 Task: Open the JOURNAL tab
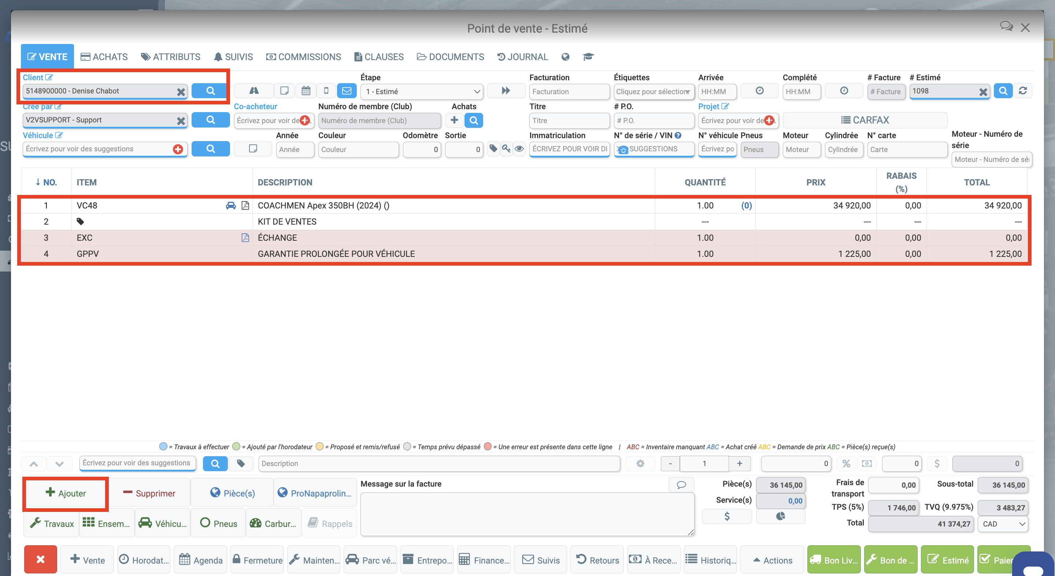[522, 56]
